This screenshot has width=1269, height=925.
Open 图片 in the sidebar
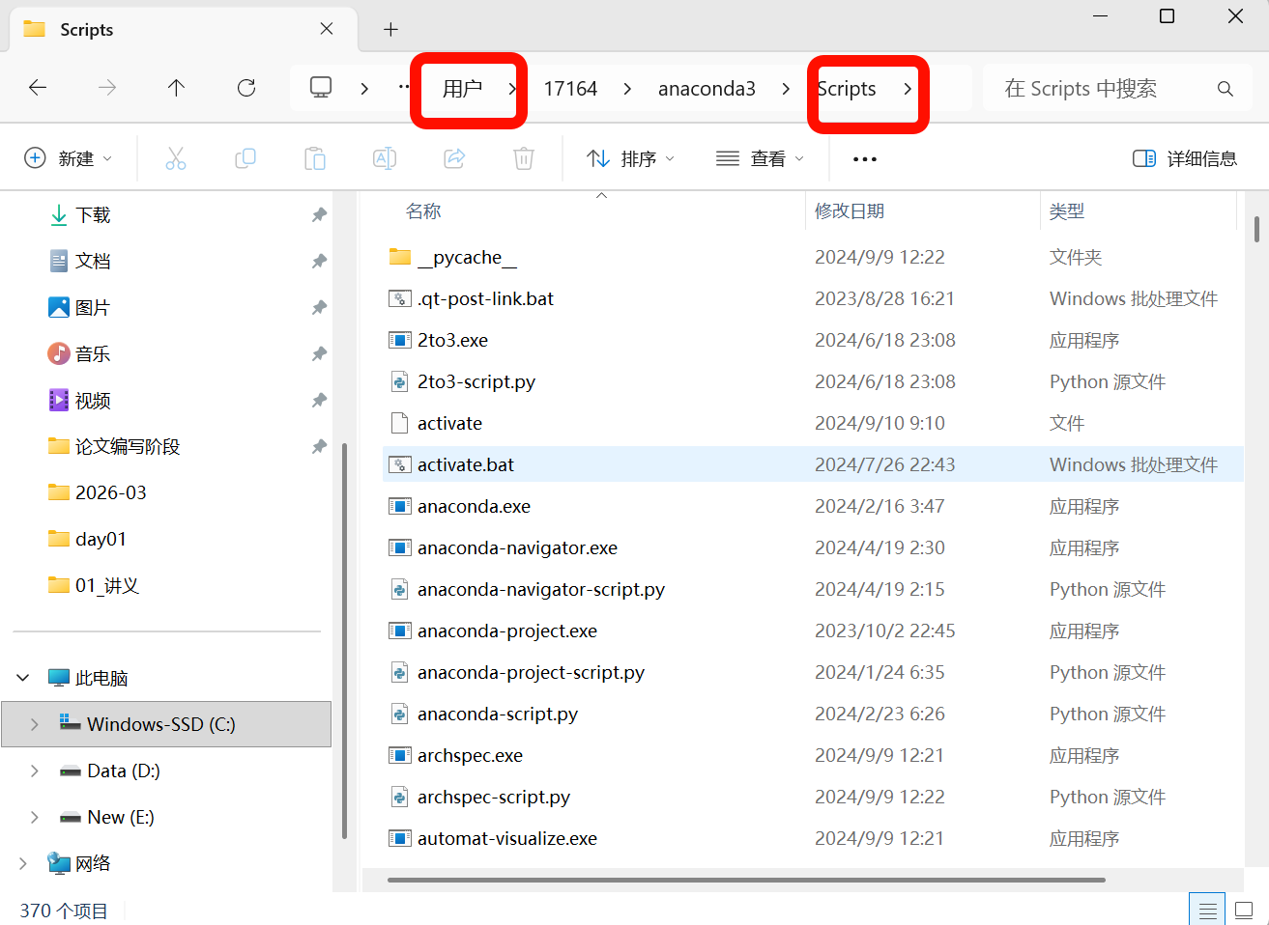pyautogui.click(x=93, y=308)
